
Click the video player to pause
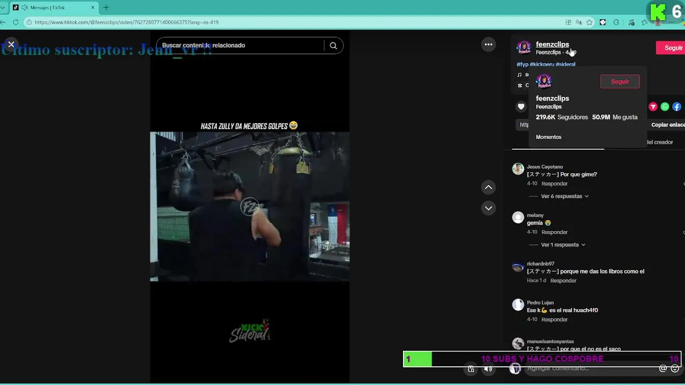pos(249,206)
